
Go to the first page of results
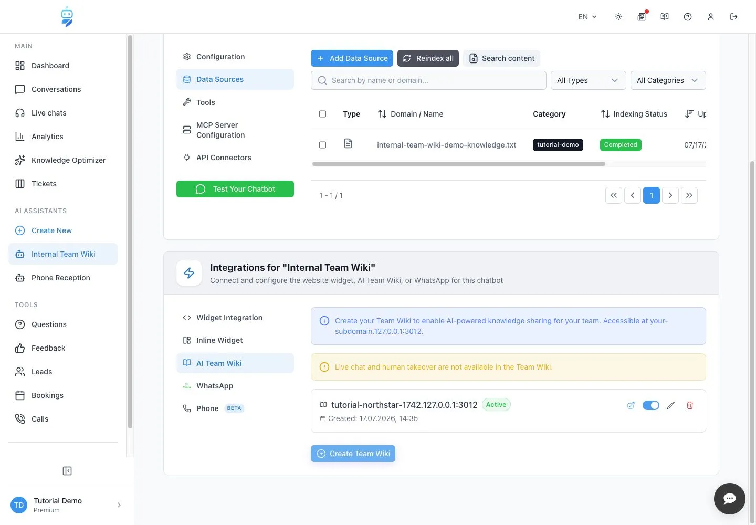tap(614, 195)
